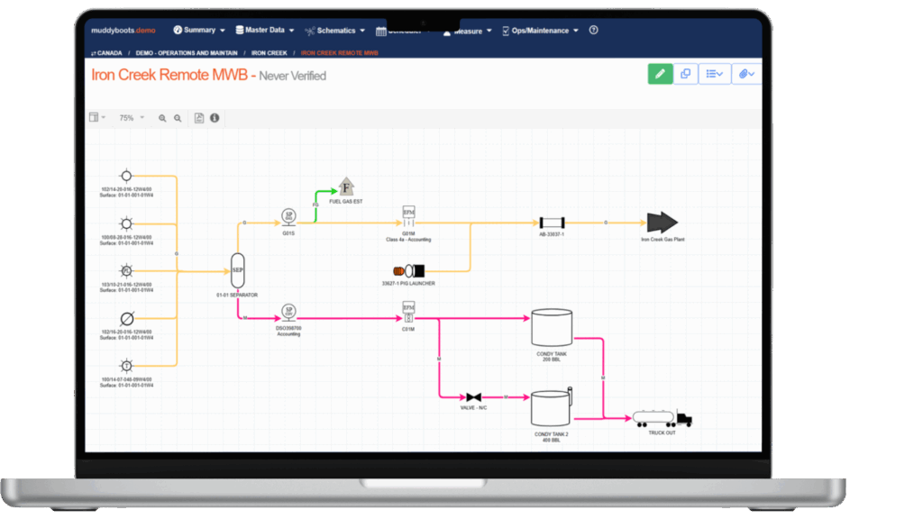
Task: Open the Master Data menu
Action: tap(265, 30)
